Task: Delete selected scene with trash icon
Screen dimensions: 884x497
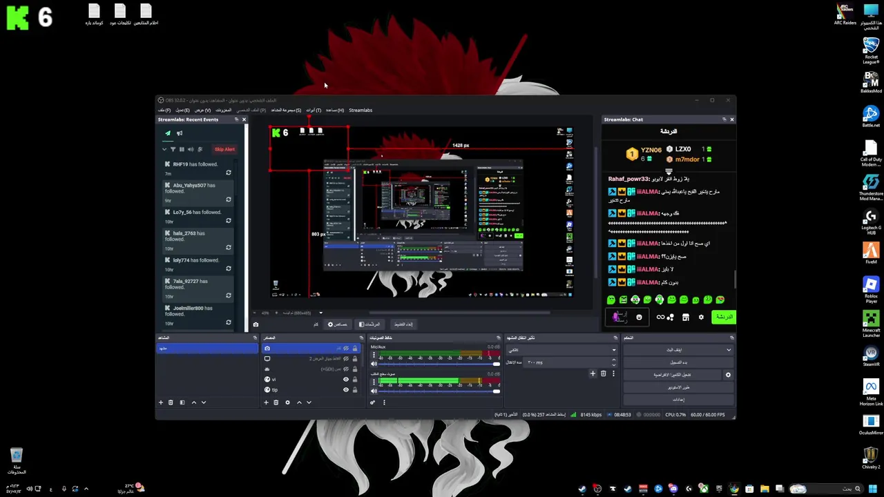Action: 171,402
